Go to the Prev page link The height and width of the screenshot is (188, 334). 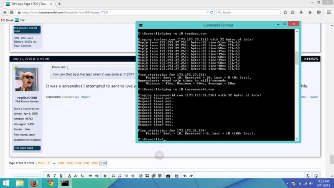[x=40, y=163]
